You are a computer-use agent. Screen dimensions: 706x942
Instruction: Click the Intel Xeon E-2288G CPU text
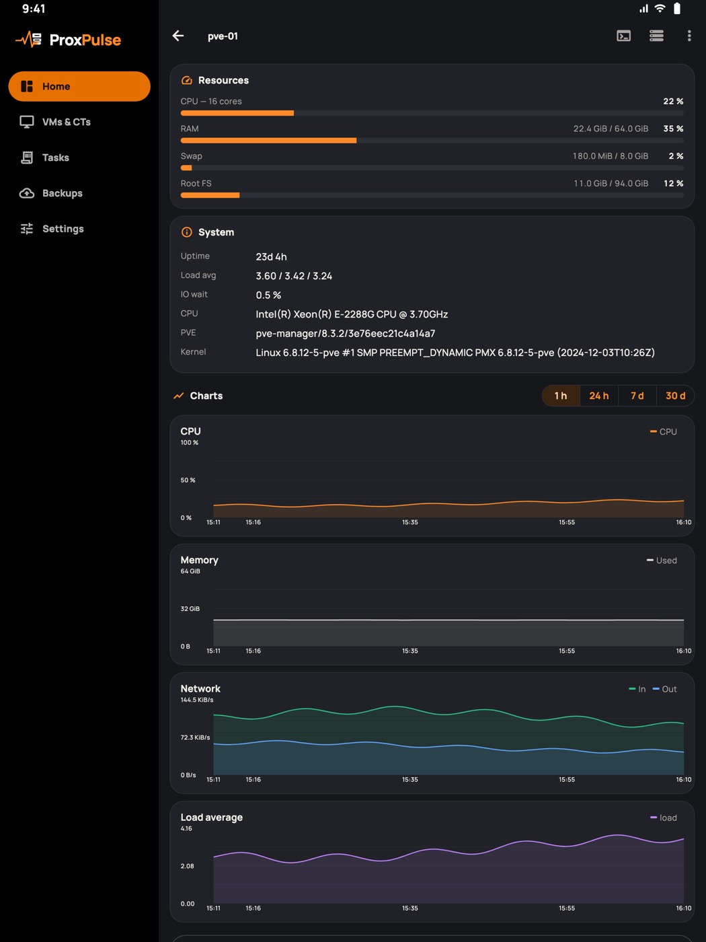tap(352, 314)
